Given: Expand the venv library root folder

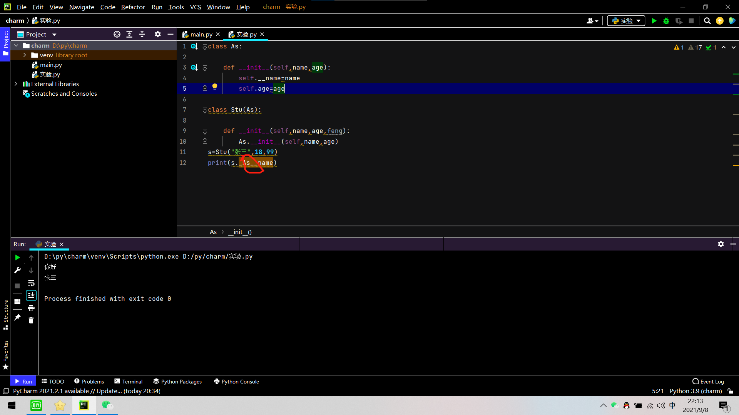Looking at the screenshot, I should pos(25,55).
